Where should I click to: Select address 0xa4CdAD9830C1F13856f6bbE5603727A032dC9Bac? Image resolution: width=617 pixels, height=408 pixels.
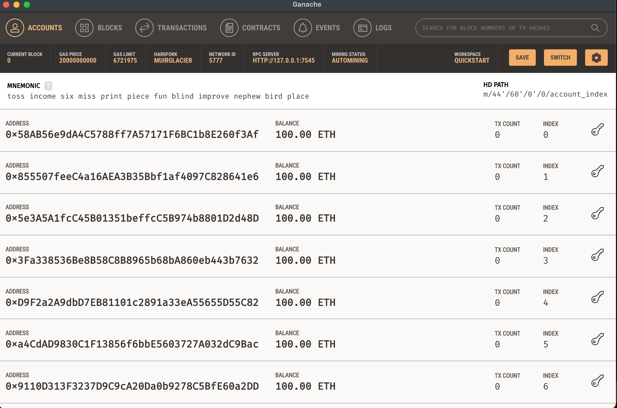[x=132, y=344]
